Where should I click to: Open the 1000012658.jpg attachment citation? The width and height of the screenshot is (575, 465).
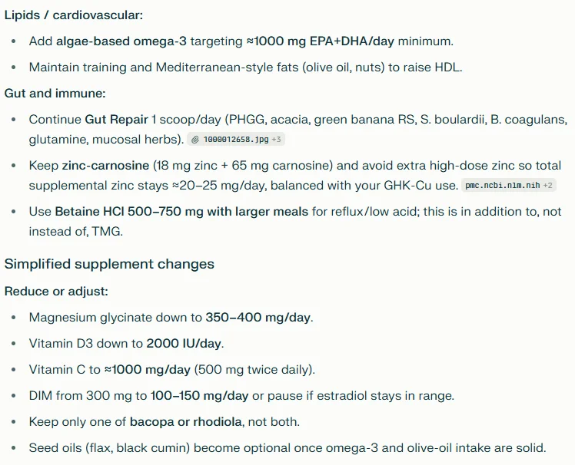coord(236,140)
